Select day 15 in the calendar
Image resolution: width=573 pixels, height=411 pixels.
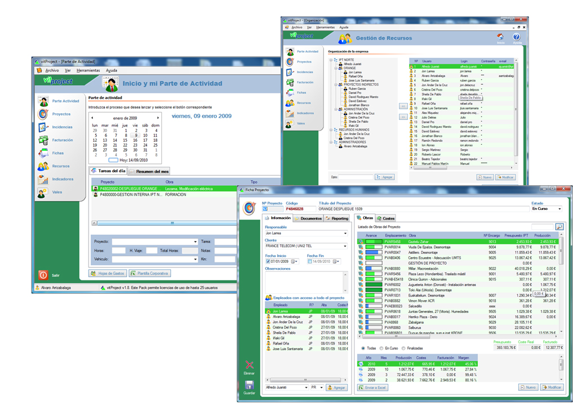click(125, 140)
